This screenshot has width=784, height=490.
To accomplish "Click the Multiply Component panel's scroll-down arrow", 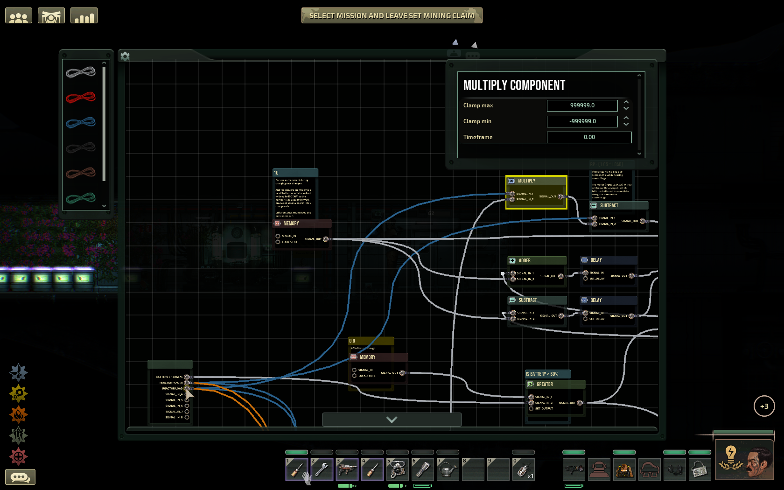I will pos(639,153).
